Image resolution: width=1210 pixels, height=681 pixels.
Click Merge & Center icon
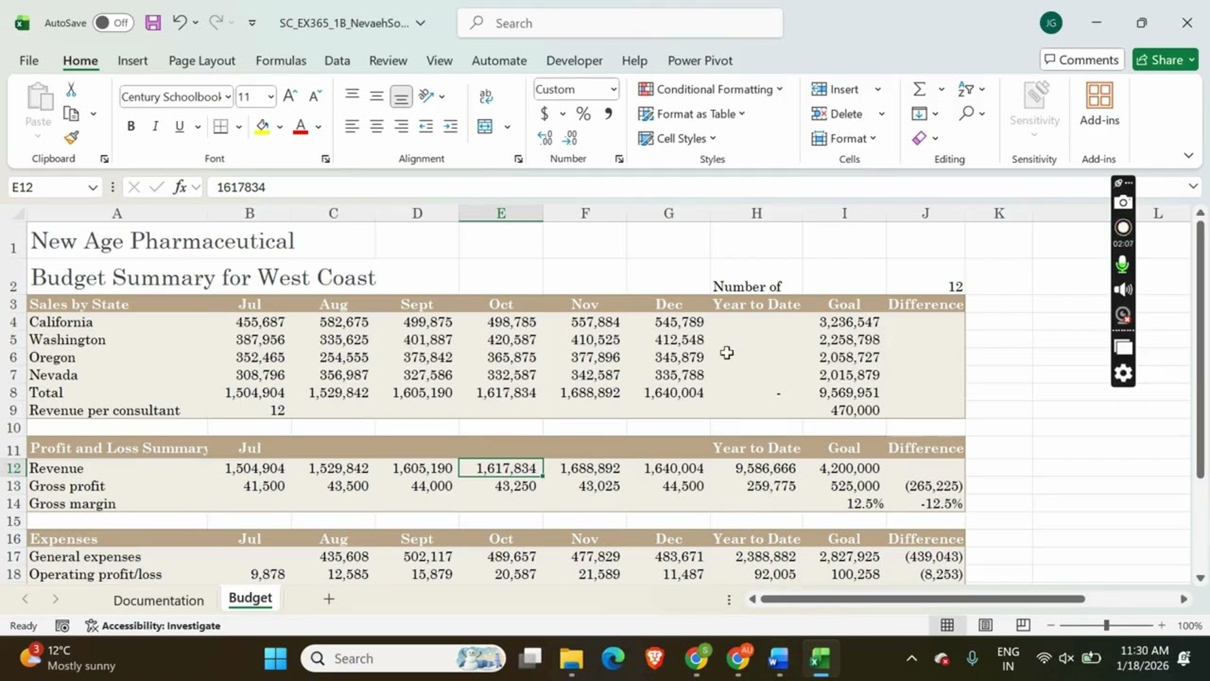coord(485,127)
